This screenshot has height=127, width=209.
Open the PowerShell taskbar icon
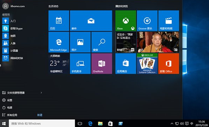121,124
